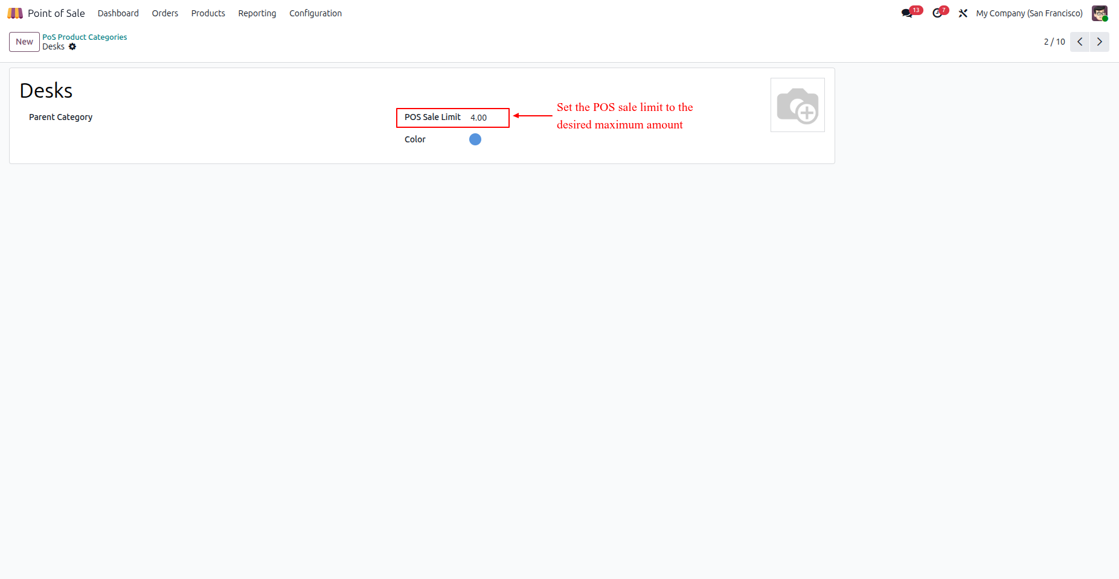Click the gear actions icon beside Desks
The height and width of the screenshot is (579, 1119).
72,46
